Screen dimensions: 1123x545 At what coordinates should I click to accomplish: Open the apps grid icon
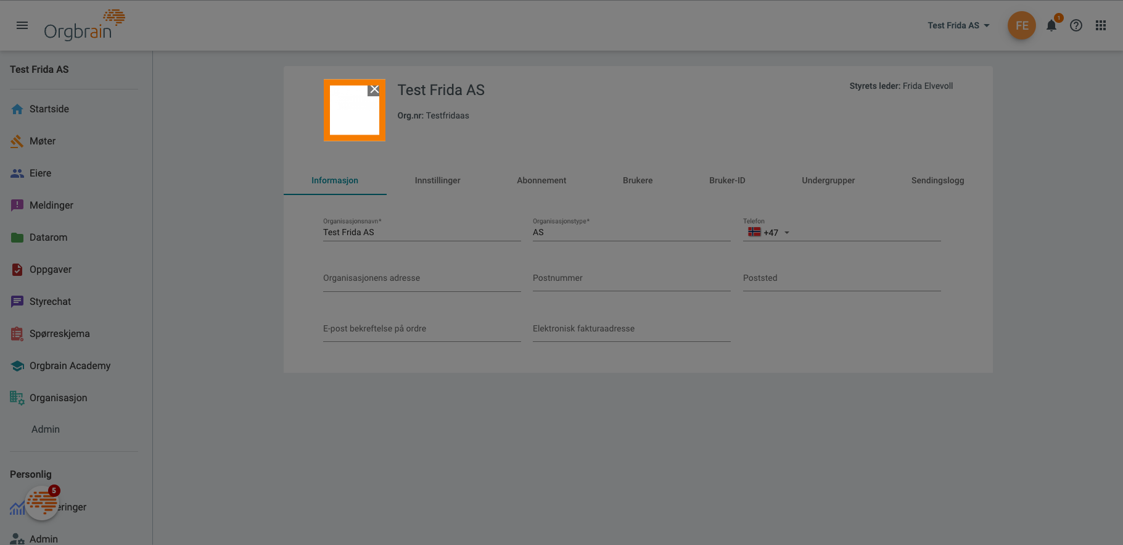(1101, 25)
